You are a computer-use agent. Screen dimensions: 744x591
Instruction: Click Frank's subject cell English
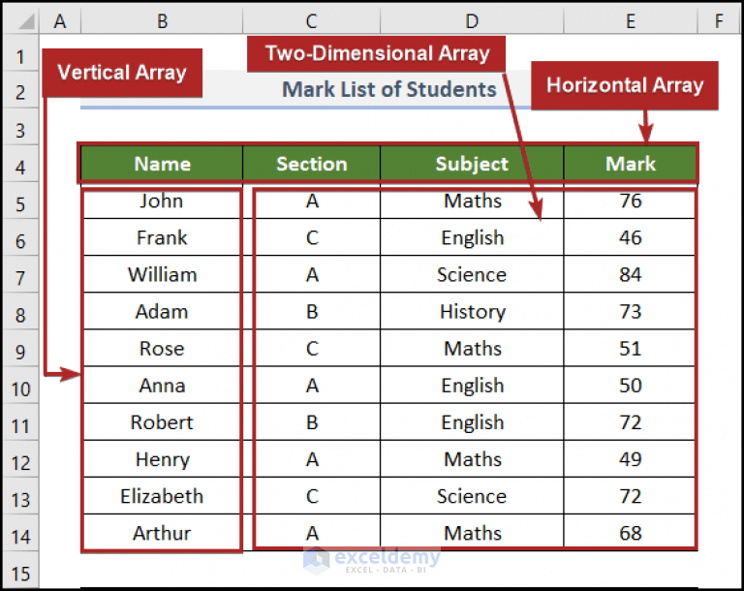point(472,237)
